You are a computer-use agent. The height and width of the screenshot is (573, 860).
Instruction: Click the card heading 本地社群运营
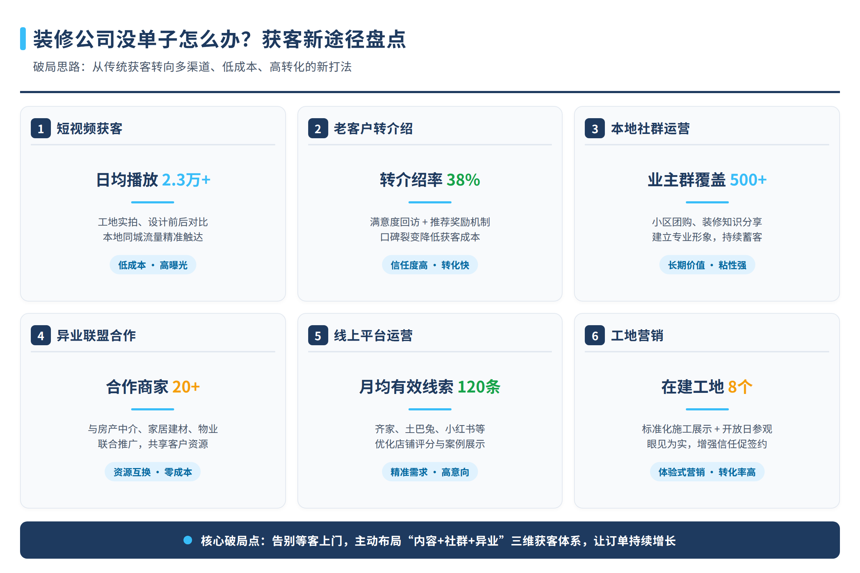point(650,129)
